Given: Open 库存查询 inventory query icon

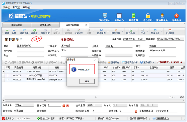Looking at the screenshot, I should click(x=133, y=16).
